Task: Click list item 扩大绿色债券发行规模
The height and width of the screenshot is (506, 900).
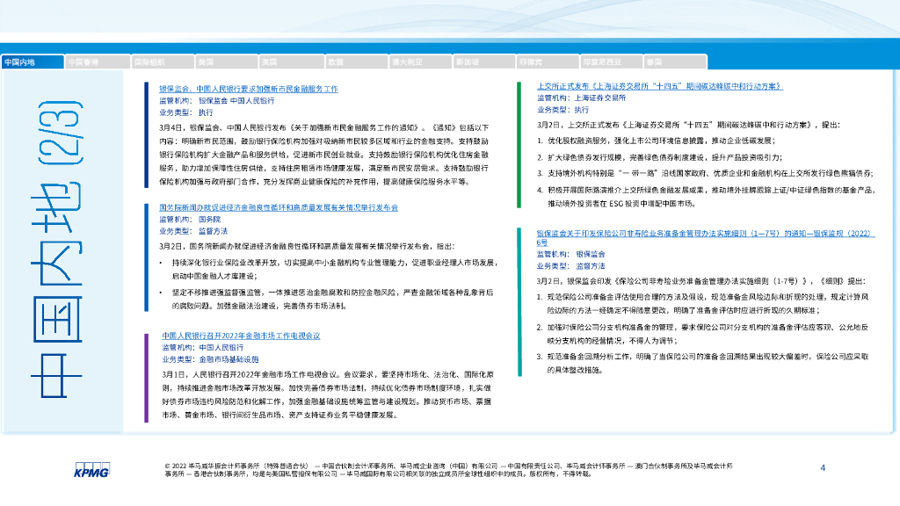Action: (659, 157)
